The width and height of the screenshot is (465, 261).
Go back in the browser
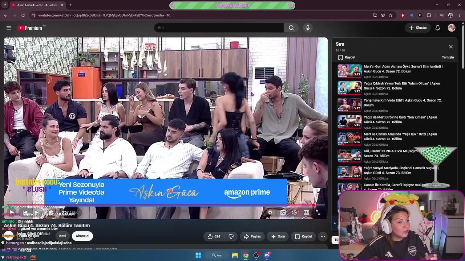[5, 15]
